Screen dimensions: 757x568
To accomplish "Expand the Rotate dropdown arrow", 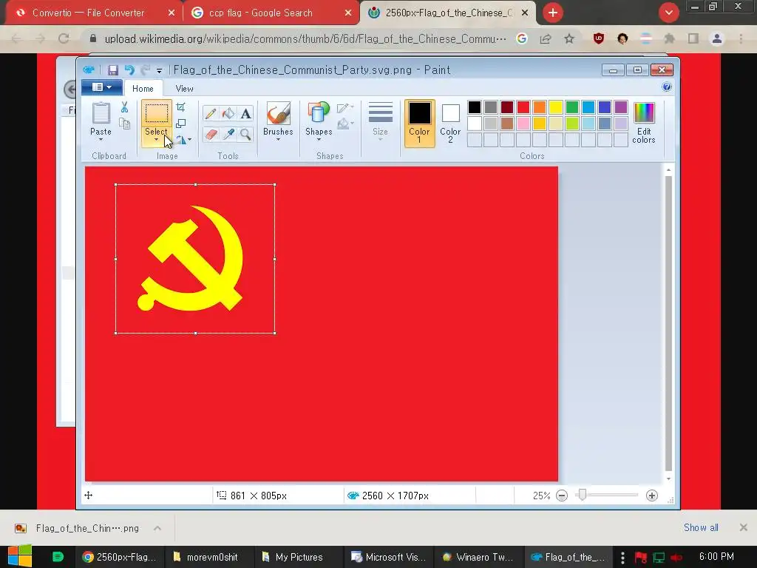I will (190, 140).
